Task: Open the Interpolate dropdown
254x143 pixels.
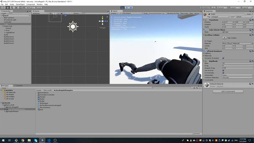Action: [238, 75]
